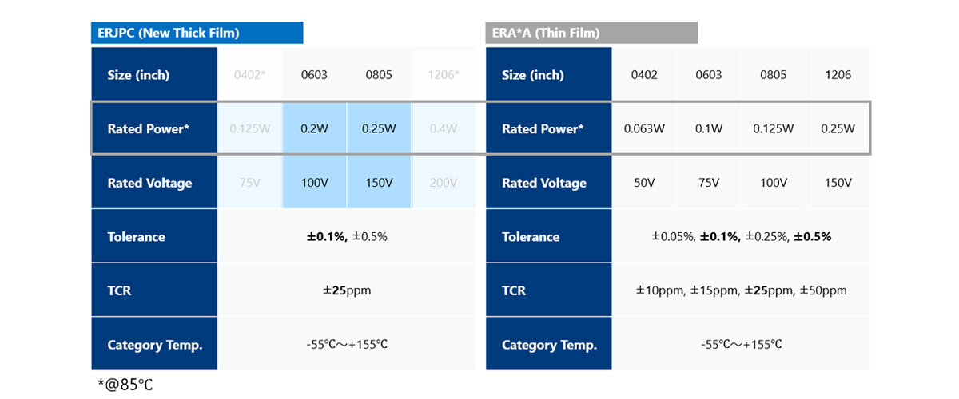Click ERJPC tolerance value ±0.1%, ±0.5%
The height and width of the screenshot is (399, 959).
[346, 237]
